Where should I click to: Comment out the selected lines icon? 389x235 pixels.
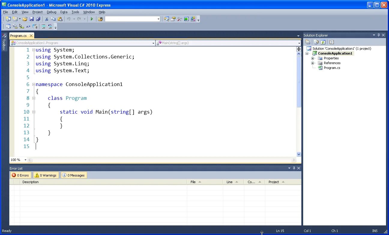coord(44,26)
